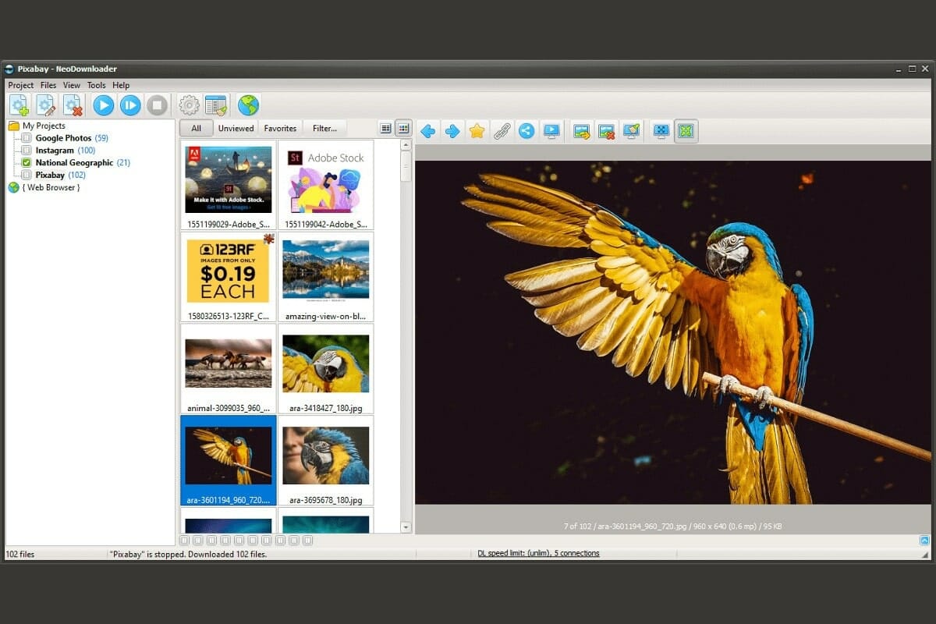936x624 pixels.
Task: Open the Filter... dropdown
Action: [x=324, y=129]
